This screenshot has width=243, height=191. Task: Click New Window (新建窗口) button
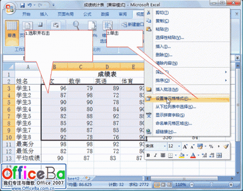pyautogui.click(x=133, y=25)
